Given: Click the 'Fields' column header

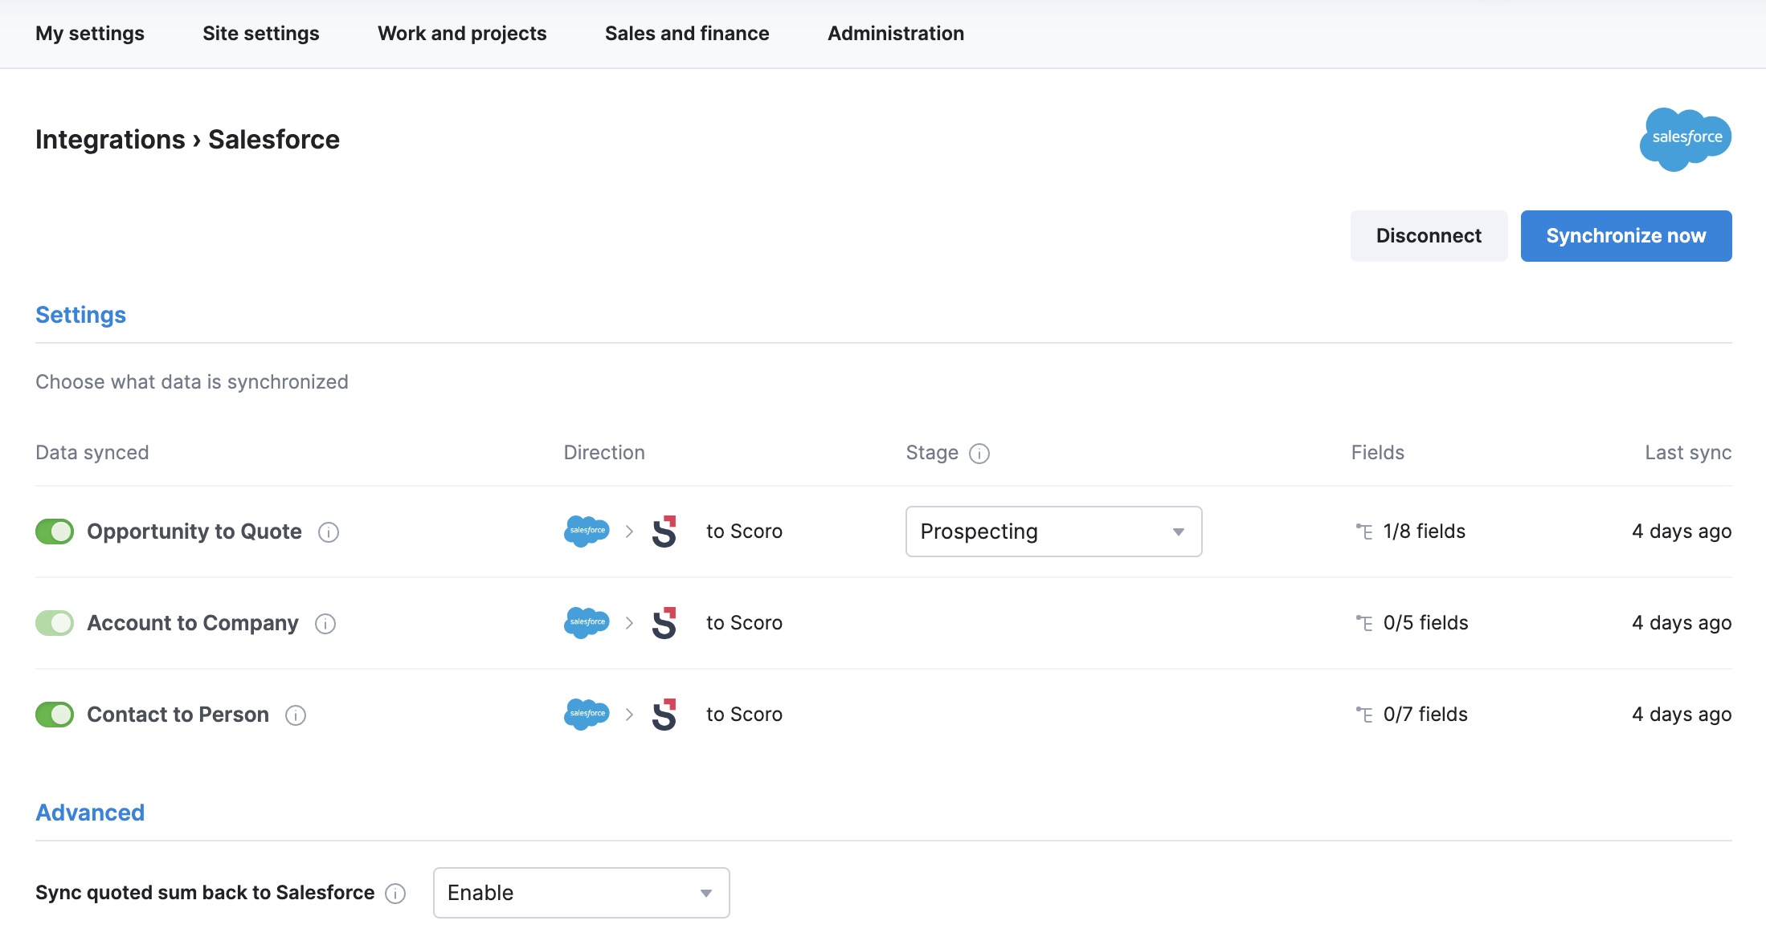Looking at the screenshot, I should pos(1377,453).
